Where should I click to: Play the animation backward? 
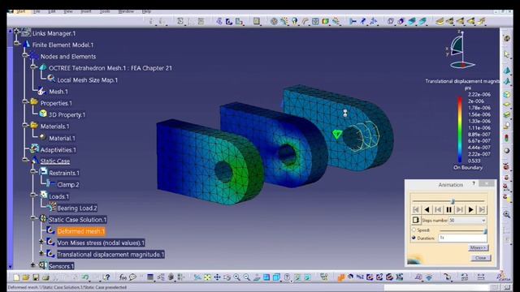click(x=427, y=209)
